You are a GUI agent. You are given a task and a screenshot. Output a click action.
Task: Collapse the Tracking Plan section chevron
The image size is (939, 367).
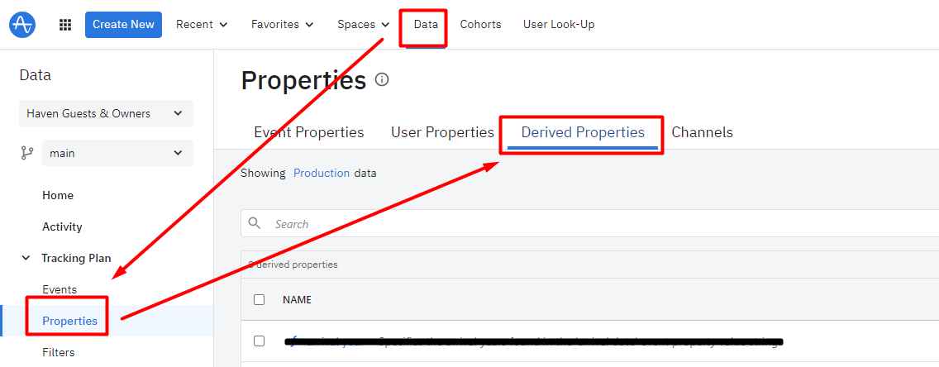click(x=26, y=258)
